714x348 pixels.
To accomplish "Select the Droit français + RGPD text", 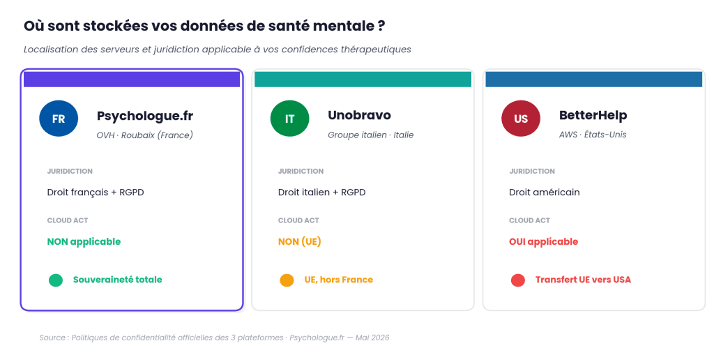I will coord(96,192).
